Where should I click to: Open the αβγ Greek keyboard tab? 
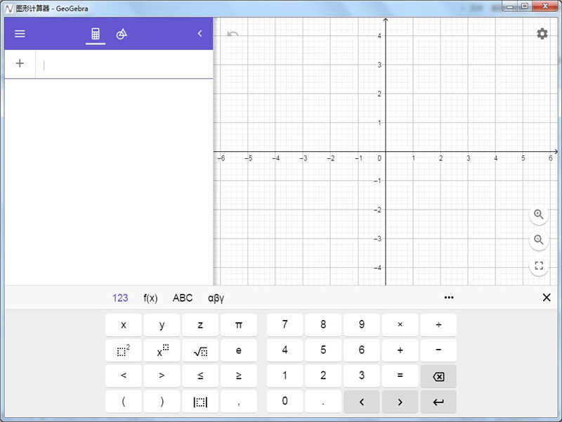point(216,298)
